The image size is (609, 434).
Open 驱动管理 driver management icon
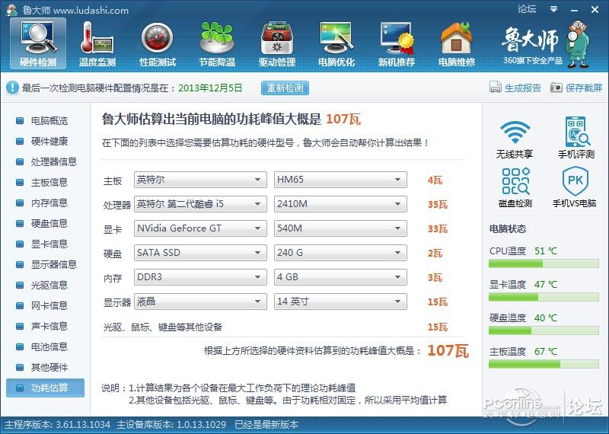tap(277, 43)
